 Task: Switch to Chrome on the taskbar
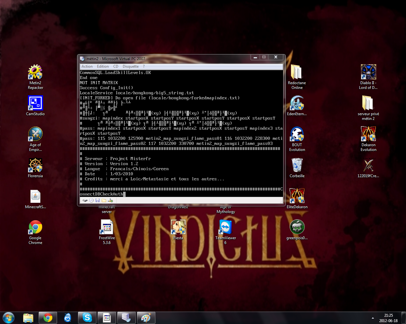(x=48, y=317)
